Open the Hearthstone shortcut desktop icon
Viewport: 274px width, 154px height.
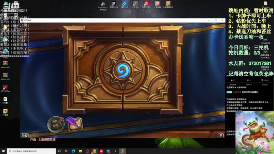pos(103,5)
